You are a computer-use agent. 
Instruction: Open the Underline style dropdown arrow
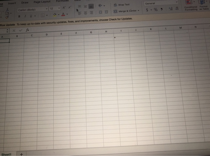pyautogui.click(x=35, y=16)
